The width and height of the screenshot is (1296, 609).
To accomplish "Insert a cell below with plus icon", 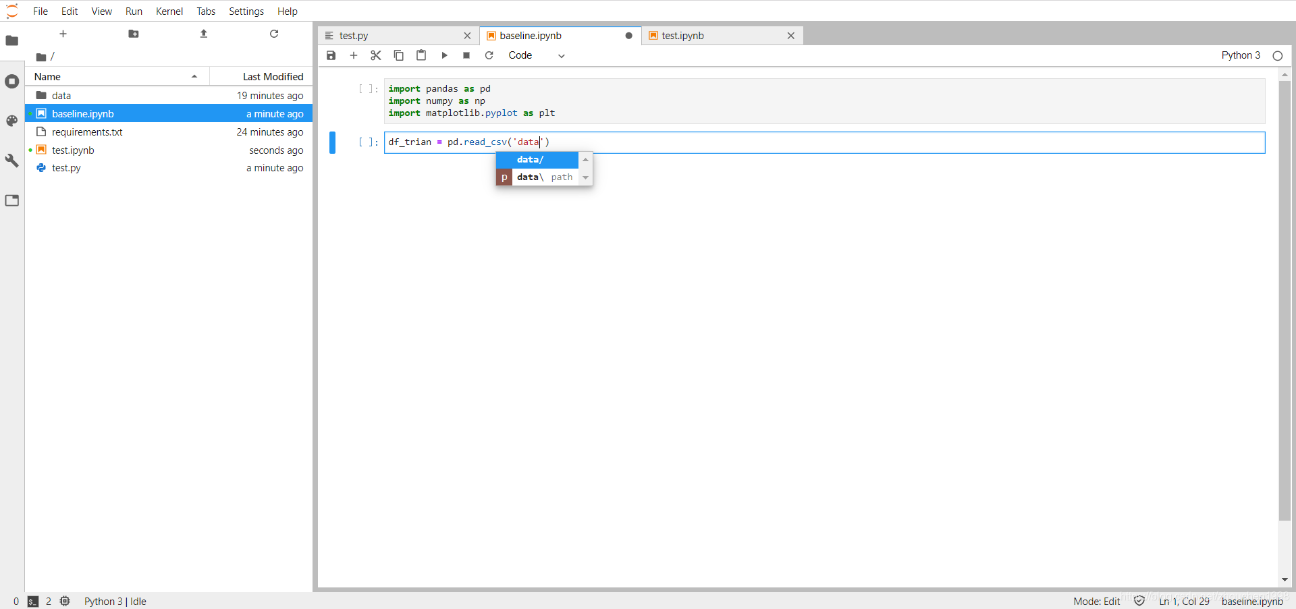I will click(353, 55).
